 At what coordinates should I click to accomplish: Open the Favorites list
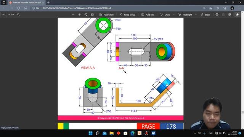218,8
